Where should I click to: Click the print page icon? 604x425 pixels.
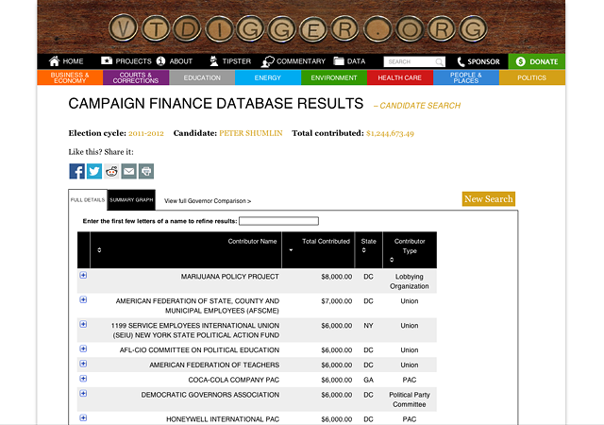[x=146, y=171]
